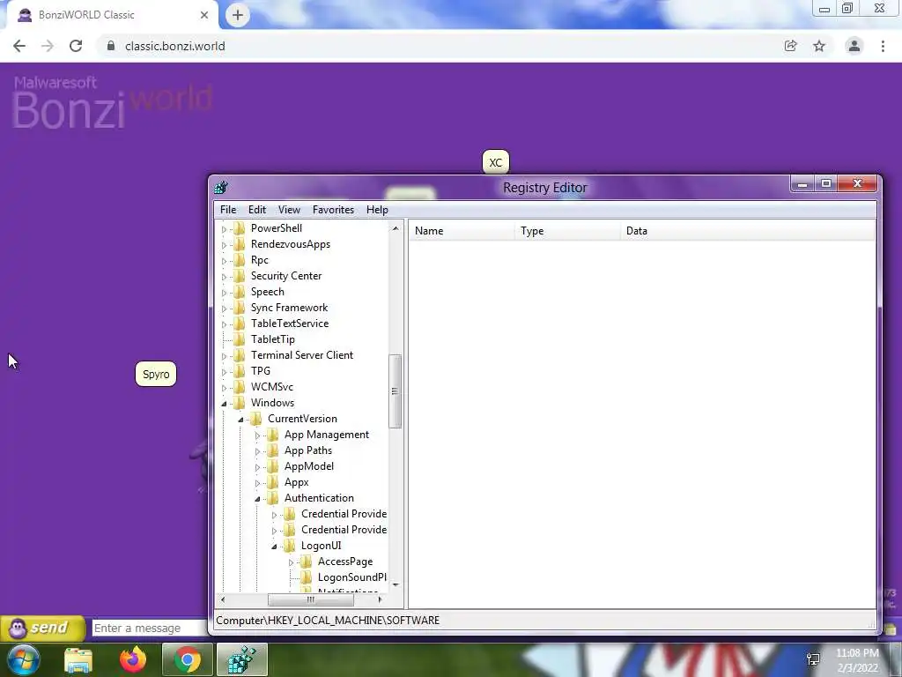
Task: Click the Enter a message field
Action: [150, 628]
